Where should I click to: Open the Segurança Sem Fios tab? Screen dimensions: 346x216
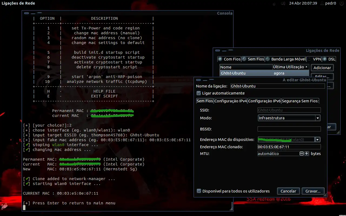300,101
